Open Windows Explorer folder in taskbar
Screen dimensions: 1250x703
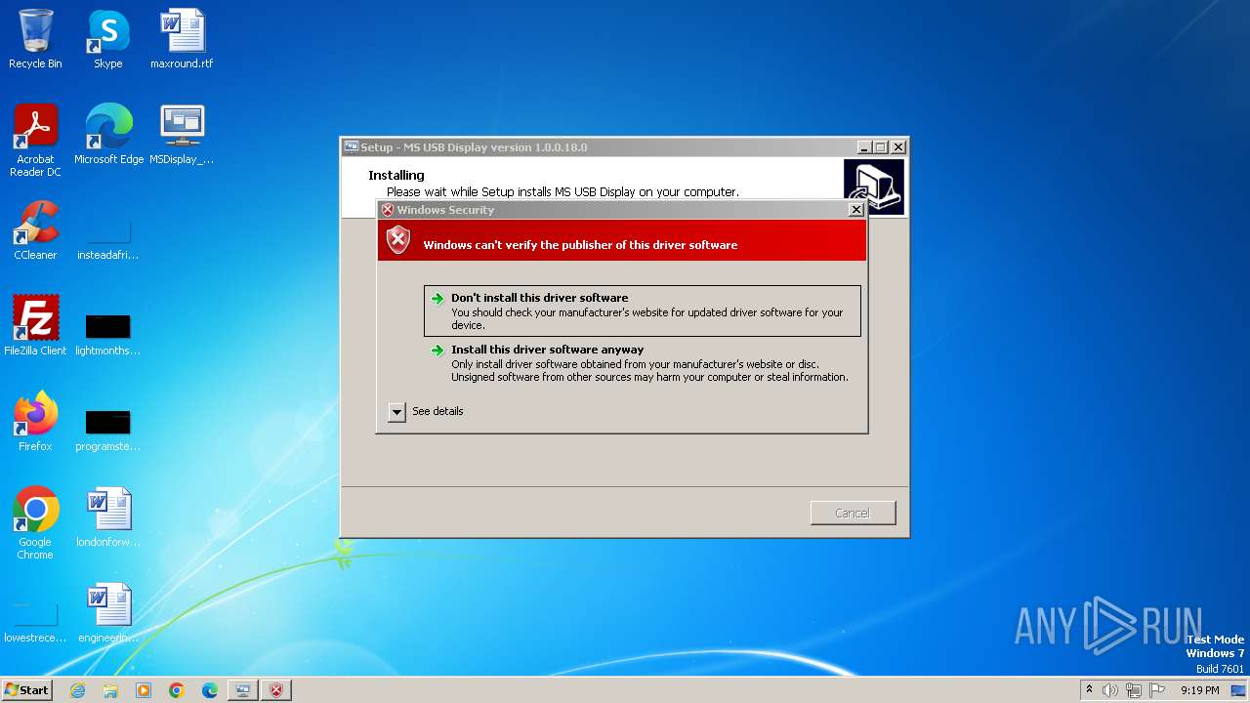pyautogui.click(x=110, y=690)
